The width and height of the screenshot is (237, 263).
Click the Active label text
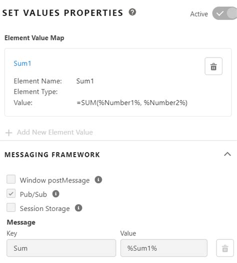click(199, 14)
